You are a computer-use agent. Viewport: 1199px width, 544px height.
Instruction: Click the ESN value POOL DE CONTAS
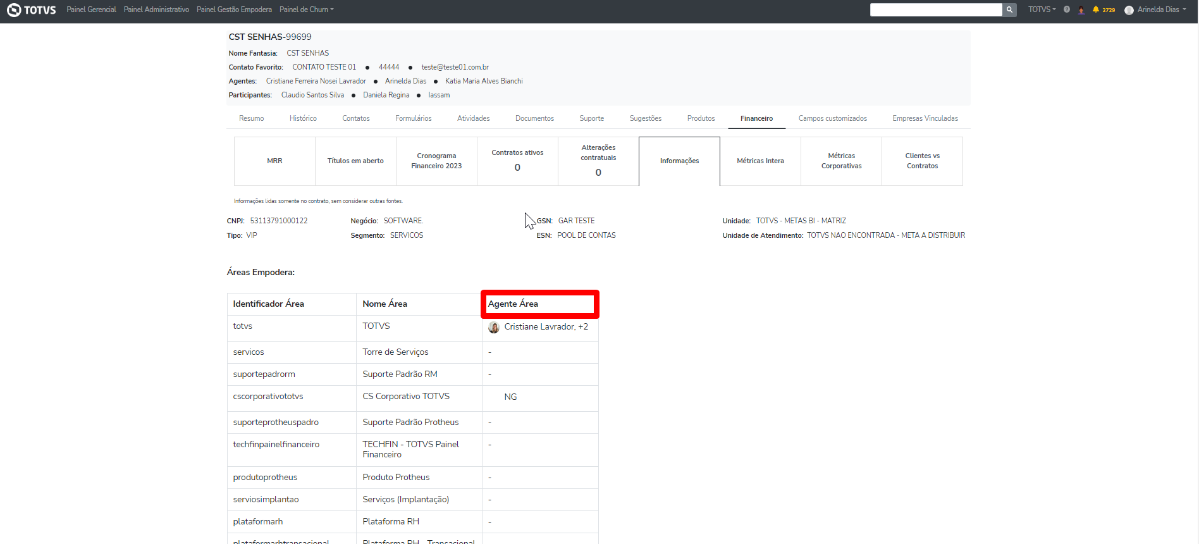coord(586,235)
